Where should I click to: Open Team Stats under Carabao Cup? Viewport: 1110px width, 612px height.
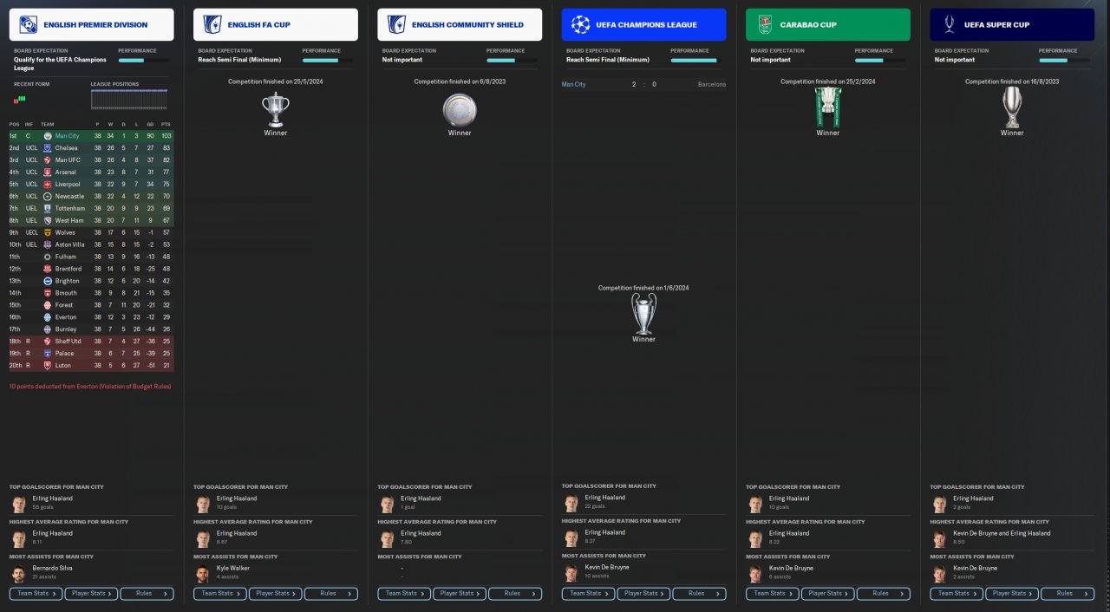[x=772, y=594]
